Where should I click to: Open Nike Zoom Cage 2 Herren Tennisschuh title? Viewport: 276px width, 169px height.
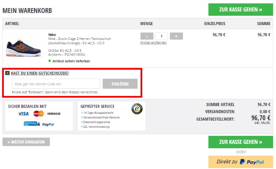(79, 41)
